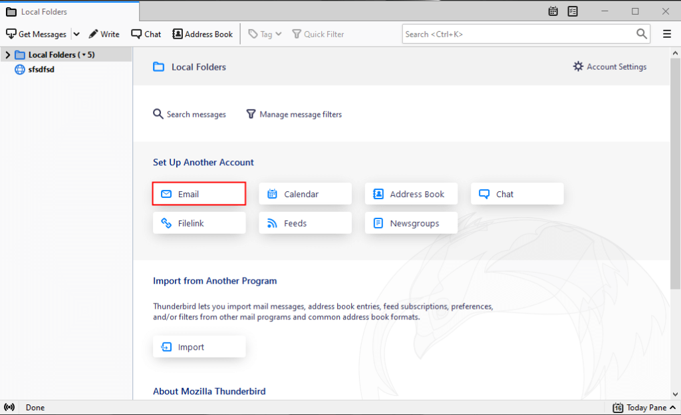681x415 pixels.
Task: Click the 'About Mozilla Thunderbird' heading
Action: (x=209, y=391)
